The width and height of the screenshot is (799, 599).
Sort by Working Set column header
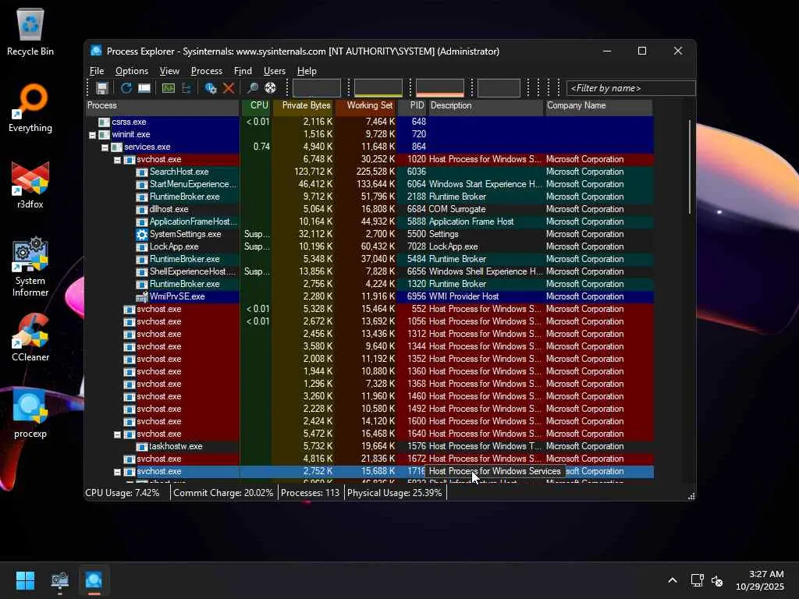[x=366, y=105]
